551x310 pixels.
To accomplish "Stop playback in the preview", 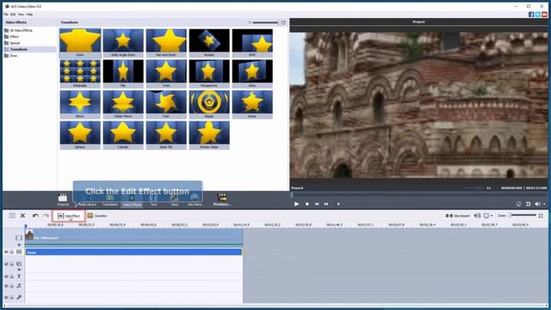I will [x=306, y=204].
